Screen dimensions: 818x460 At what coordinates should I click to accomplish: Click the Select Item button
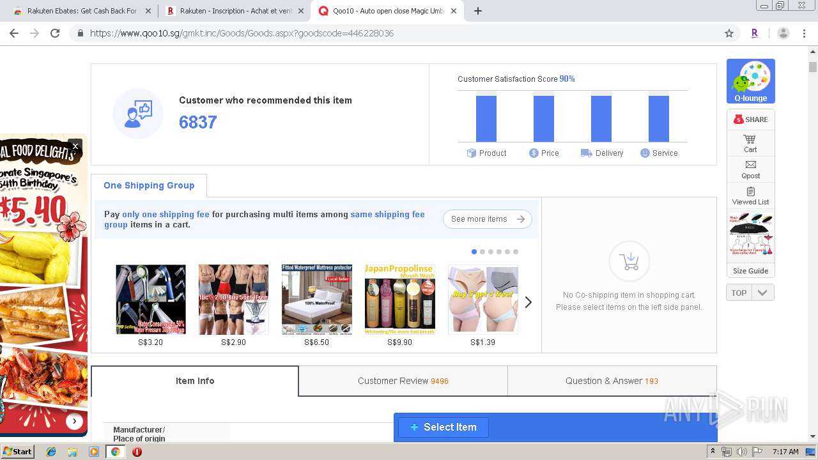coord(444,427)
